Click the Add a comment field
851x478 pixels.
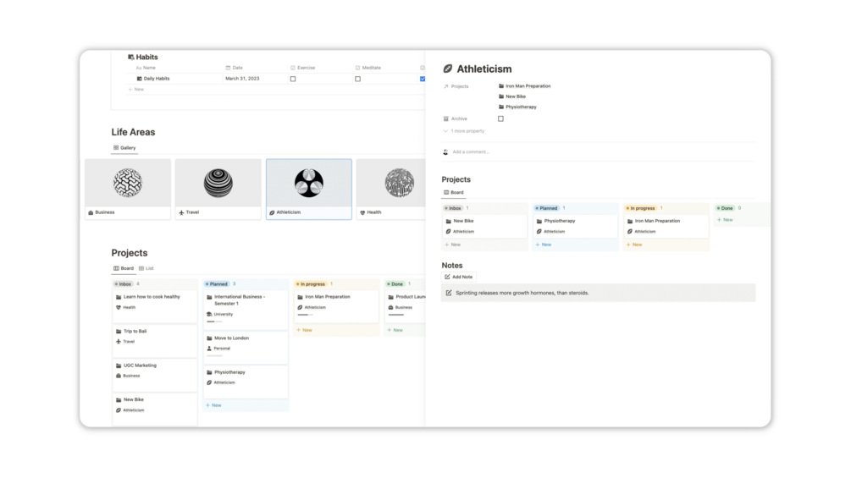click(x=471, y=152)
